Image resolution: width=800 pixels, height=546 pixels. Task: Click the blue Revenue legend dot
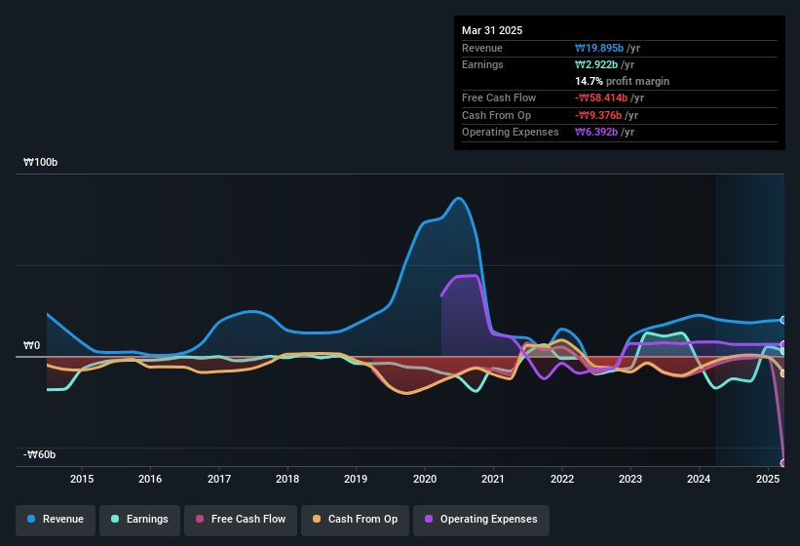tap(32, 519)
